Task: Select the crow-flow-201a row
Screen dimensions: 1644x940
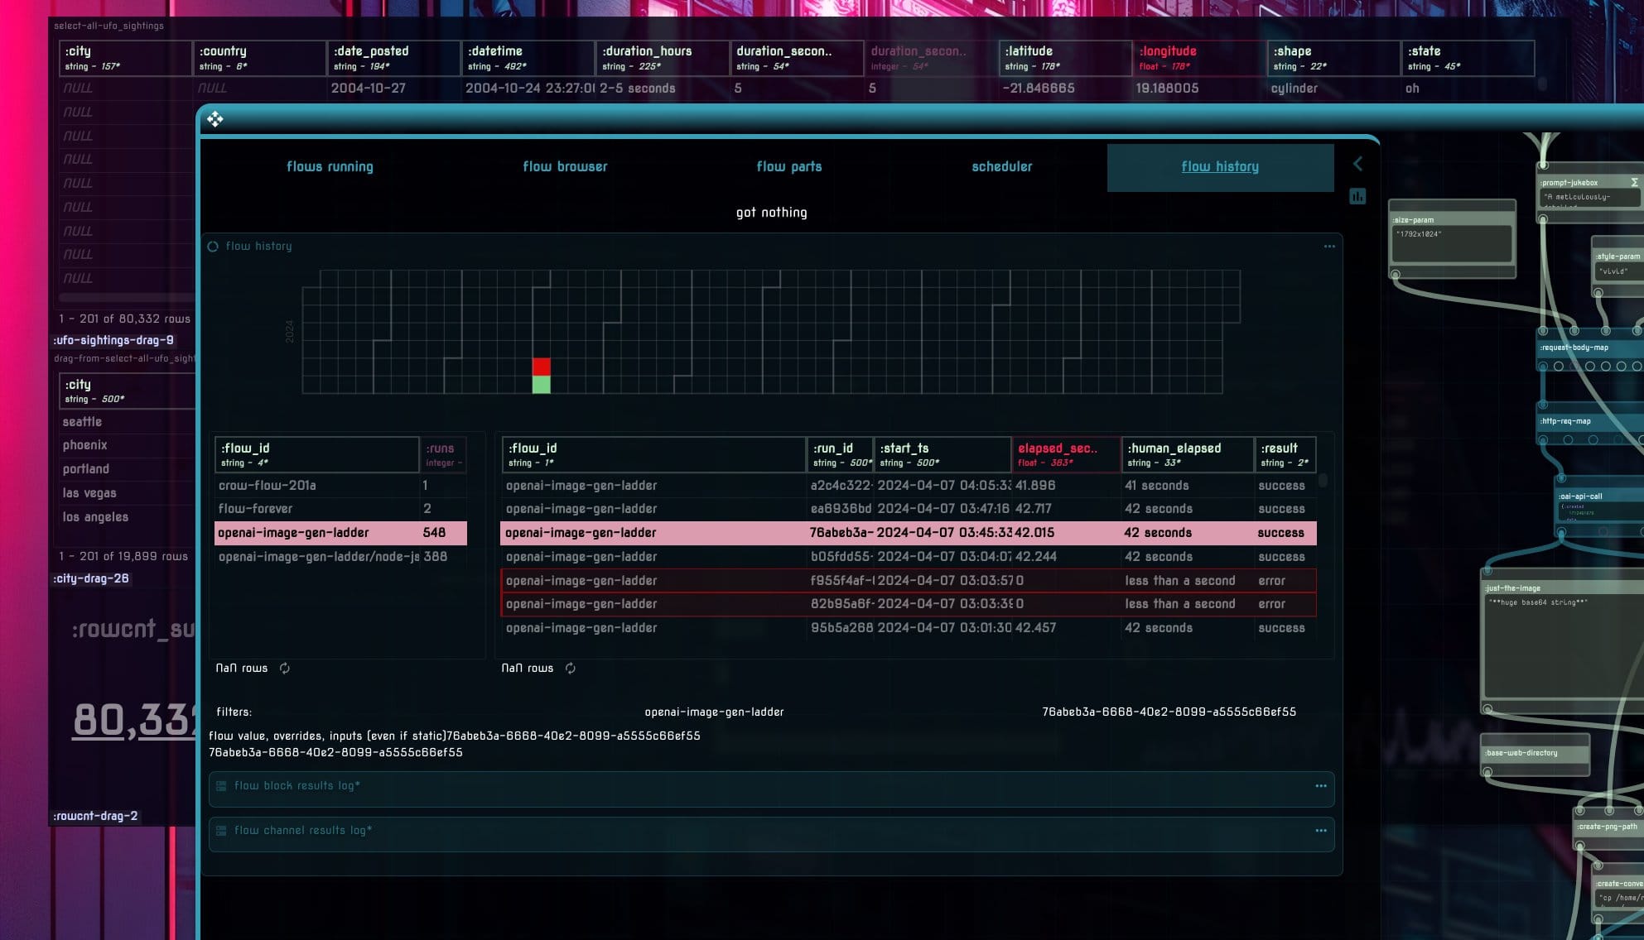Action: click(340, 486)
